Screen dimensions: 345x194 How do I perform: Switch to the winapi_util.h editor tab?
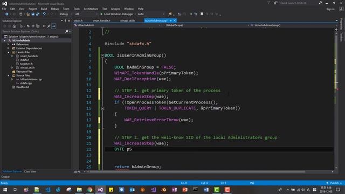tap(128, 20)
